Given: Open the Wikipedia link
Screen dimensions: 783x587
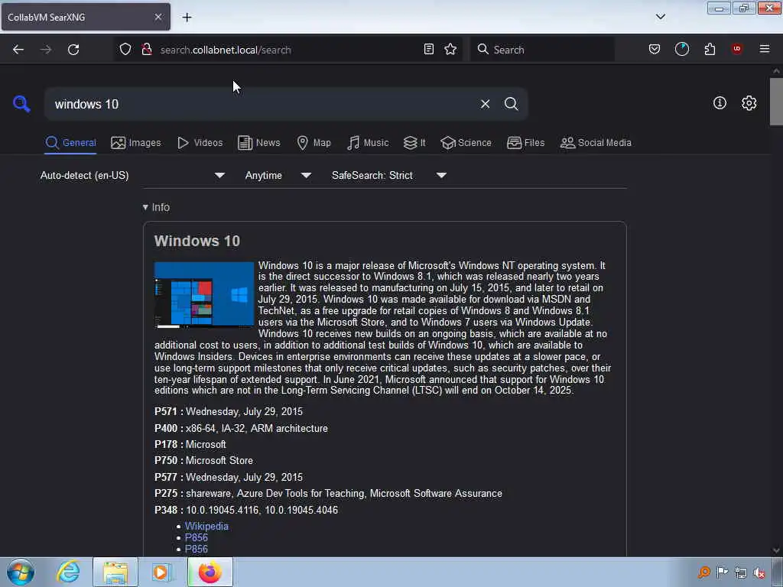Looking at the screenshot, I should pos(206,526).
